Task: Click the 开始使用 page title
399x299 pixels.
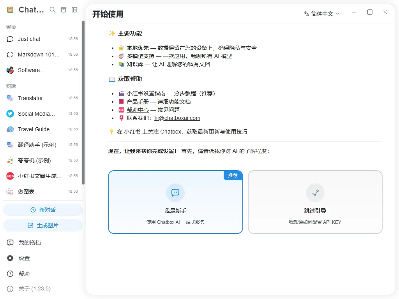Action: point(108,14)
